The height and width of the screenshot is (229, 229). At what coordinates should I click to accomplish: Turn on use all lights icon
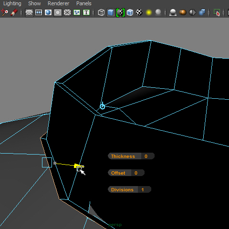pyautogui.click(x=149, y=12)
